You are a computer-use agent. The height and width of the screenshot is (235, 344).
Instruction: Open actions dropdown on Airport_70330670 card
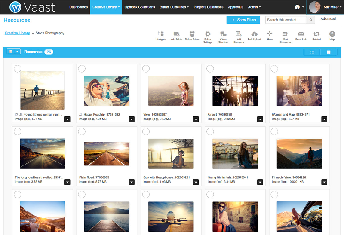pyautogui.click(x=260, y=119)
